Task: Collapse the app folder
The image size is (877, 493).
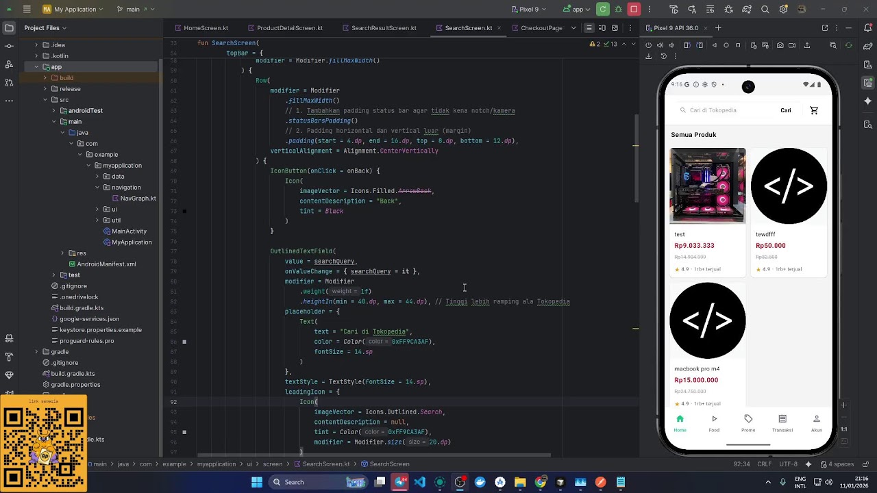Action: pyautogui.click(x=36, y=67)
